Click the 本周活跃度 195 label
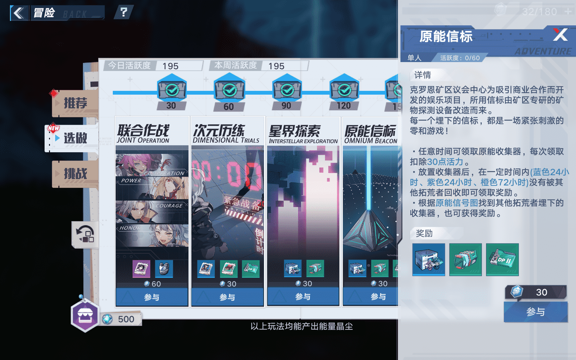 (x=259, y=65)
